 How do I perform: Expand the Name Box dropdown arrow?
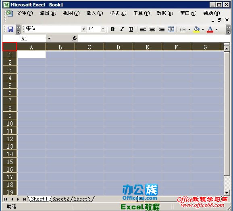49,39
